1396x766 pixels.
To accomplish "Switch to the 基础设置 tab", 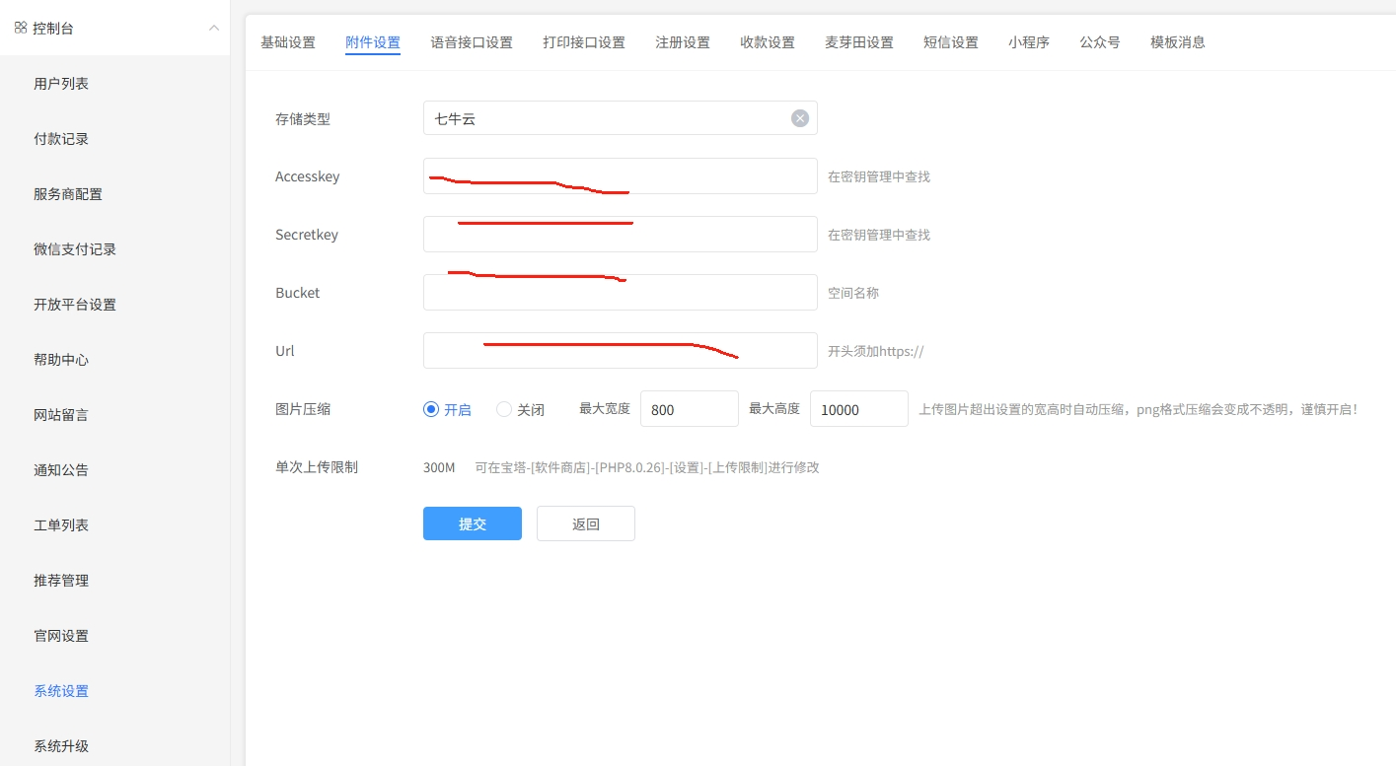I will coord(288,42).
